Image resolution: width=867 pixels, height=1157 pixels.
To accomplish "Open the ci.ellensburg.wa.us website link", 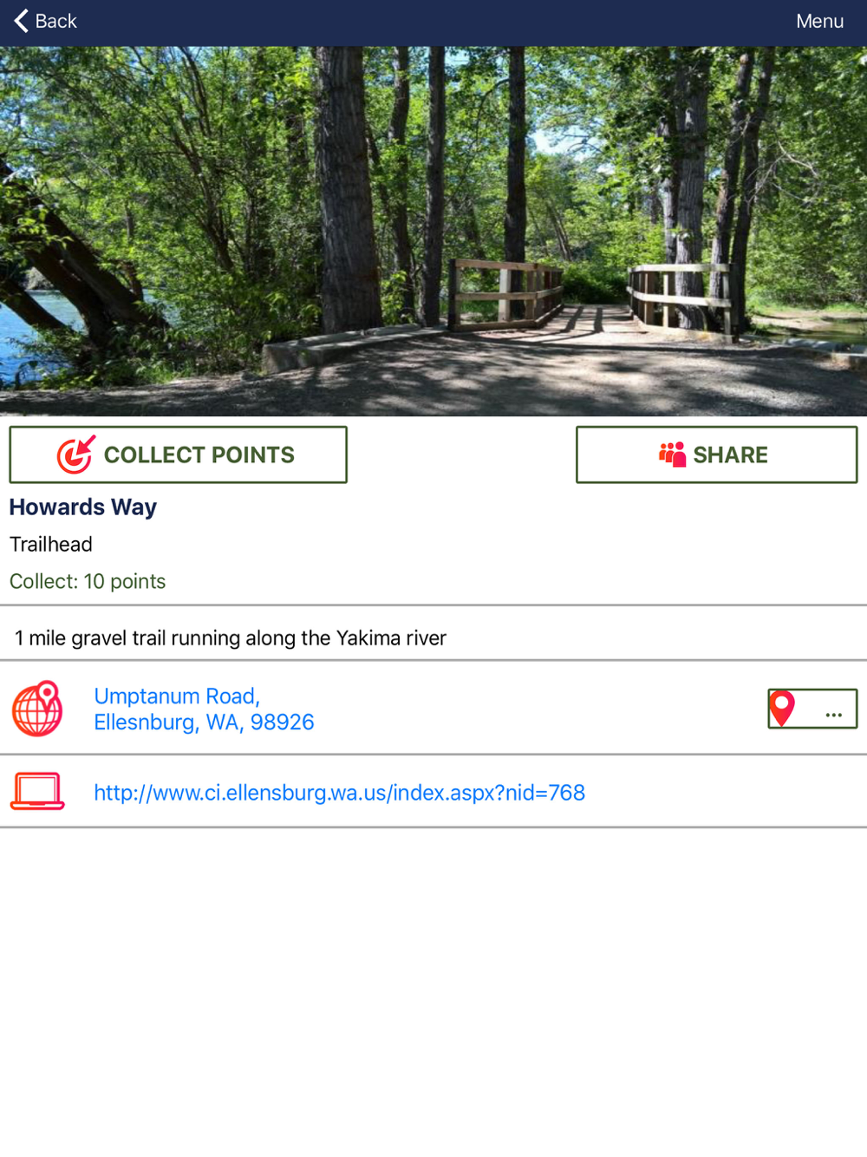I will tap(339, 792).
